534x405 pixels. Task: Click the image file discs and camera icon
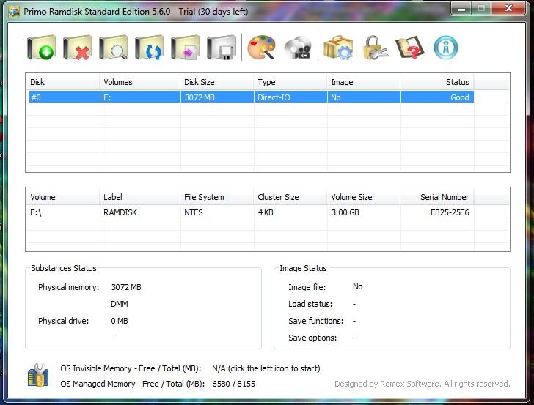[x=298, y=48]
